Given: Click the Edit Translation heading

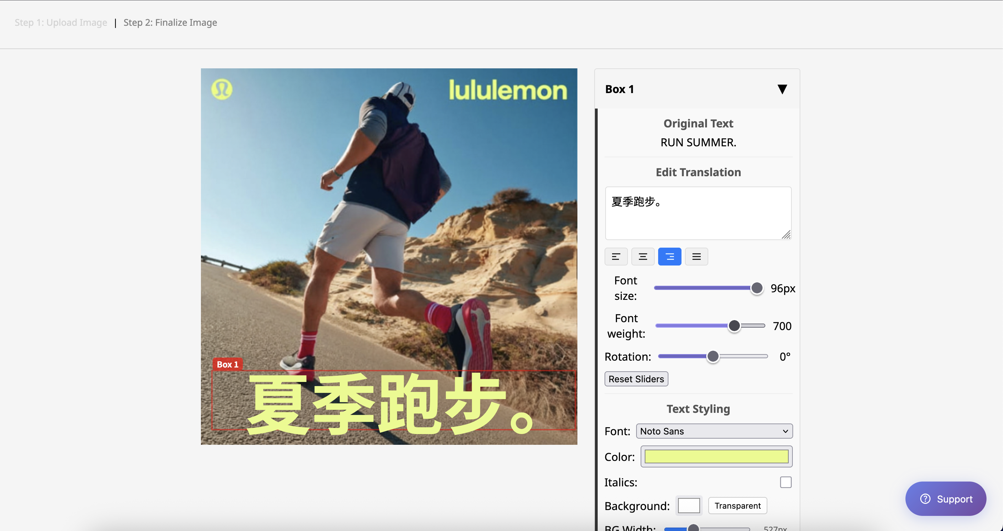Looking at the screenshot, I should pyautogui.click(x=698, y=172).
